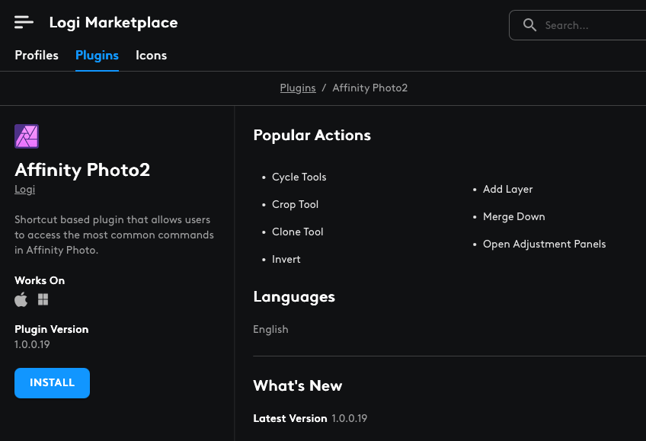Select the Clone Tool action
This screenshot has width=646, height=441.
click(297, 232)
